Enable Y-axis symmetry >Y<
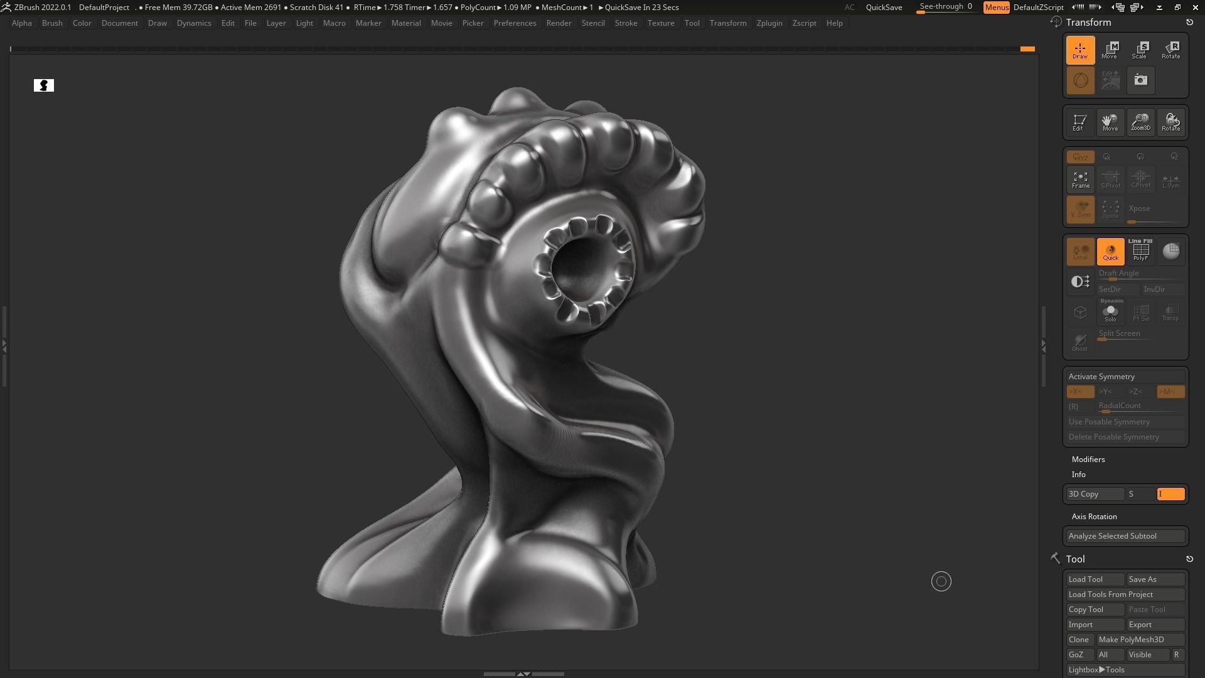Image resolution: width=1205 pixels, height=678 pixels. click(1110, 392)
